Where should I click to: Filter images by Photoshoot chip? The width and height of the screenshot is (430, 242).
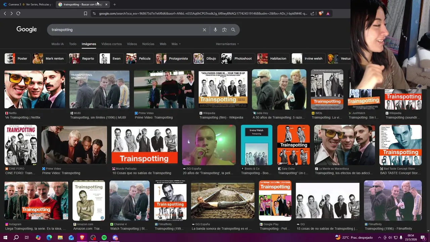(x=238, y=58)
